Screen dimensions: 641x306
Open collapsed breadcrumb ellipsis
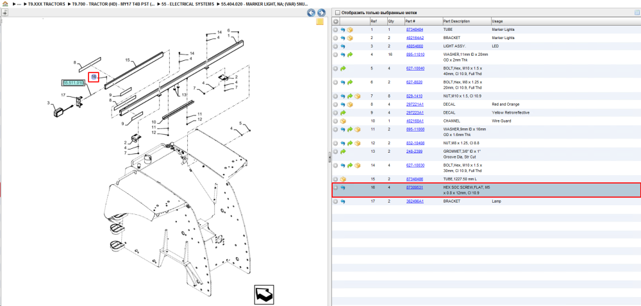click(19, 4)
